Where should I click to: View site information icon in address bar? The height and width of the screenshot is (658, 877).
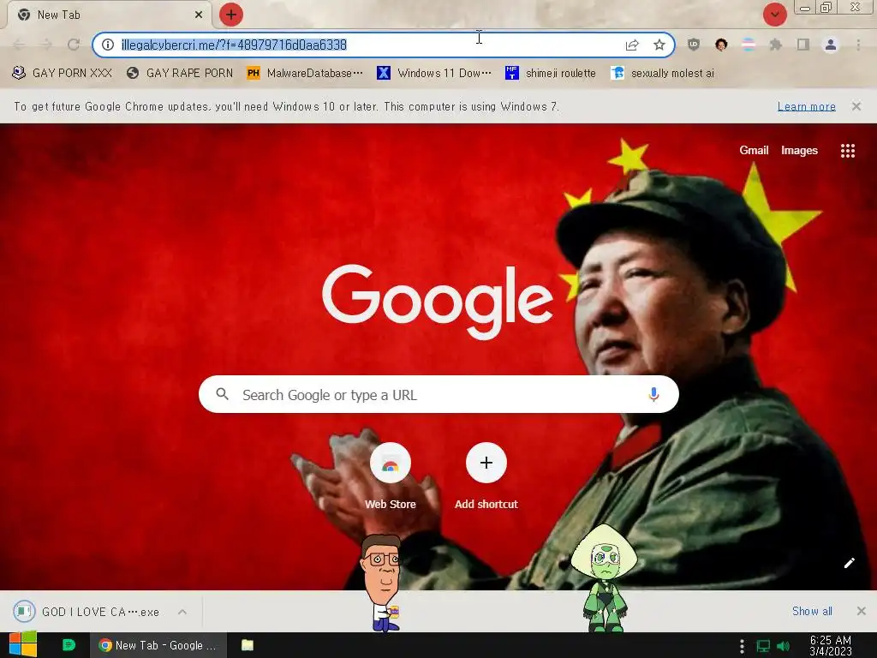click(108, 45)
